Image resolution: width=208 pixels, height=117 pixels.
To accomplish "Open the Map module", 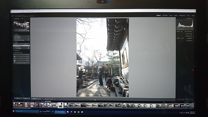I will click(x=171, y=15).
